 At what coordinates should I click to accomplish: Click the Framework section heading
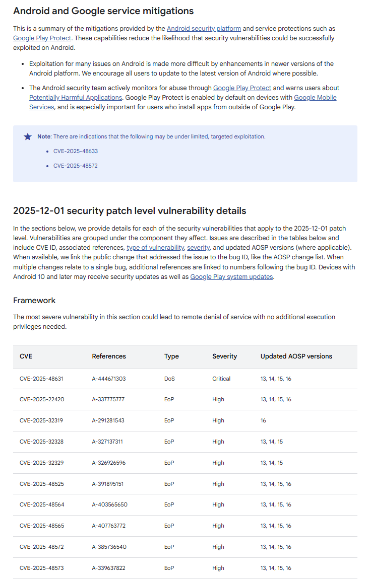click(34, 301)
